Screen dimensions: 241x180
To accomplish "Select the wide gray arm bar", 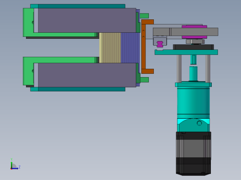I will click(x=185, y=32).
